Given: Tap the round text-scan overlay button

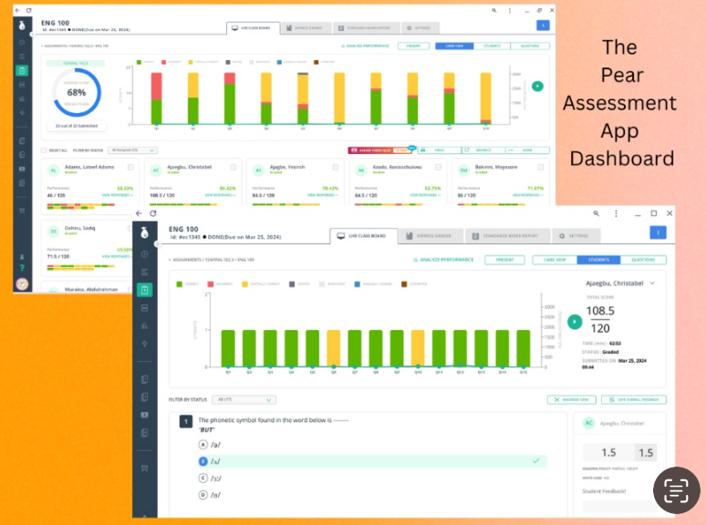Looking at the screenshot, I should [x=676, y=490].
